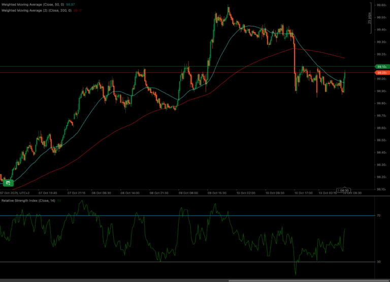Click the green 99.10 price tag
This screenshot has height=282, width=390.
tap(381, 67)
